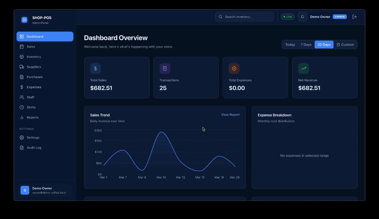Viewport: 379px width, 219px height.
Task: Click the Audit Log file icon
Action: (22, 148)
